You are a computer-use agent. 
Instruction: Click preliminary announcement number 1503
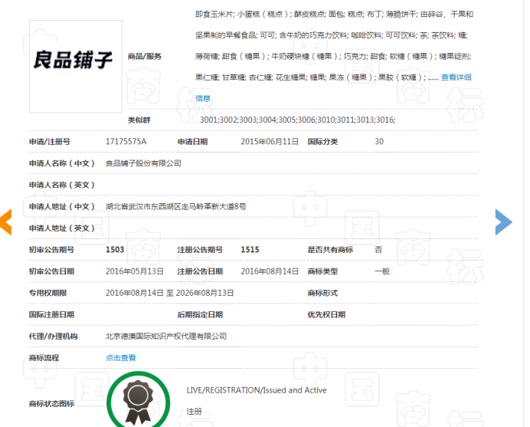[x=115, y=250]
